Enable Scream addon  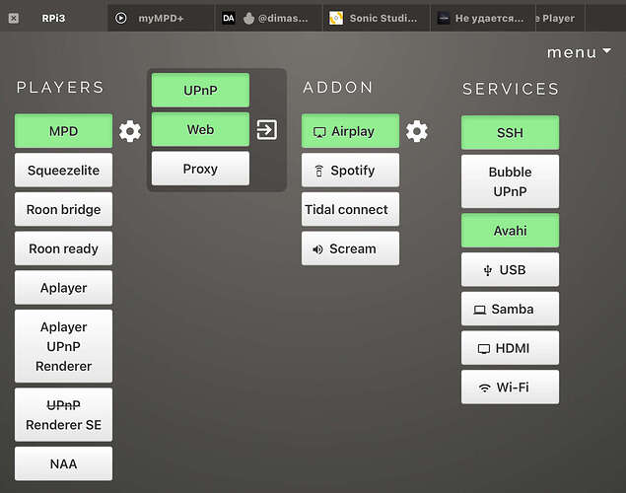[x=350, y=248]
